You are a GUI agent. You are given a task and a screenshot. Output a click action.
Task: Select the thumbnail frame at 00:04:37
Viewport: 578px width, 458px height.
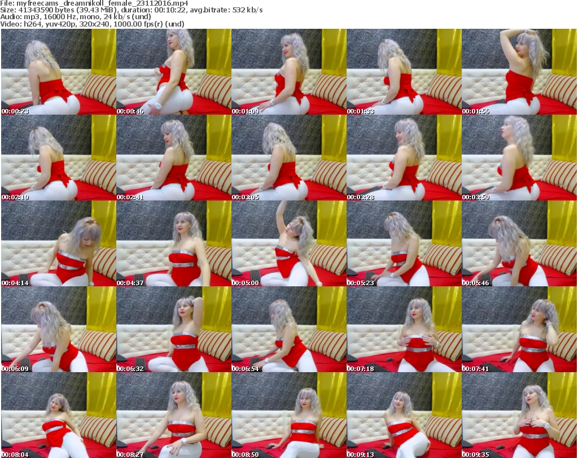tap(174, 244)
